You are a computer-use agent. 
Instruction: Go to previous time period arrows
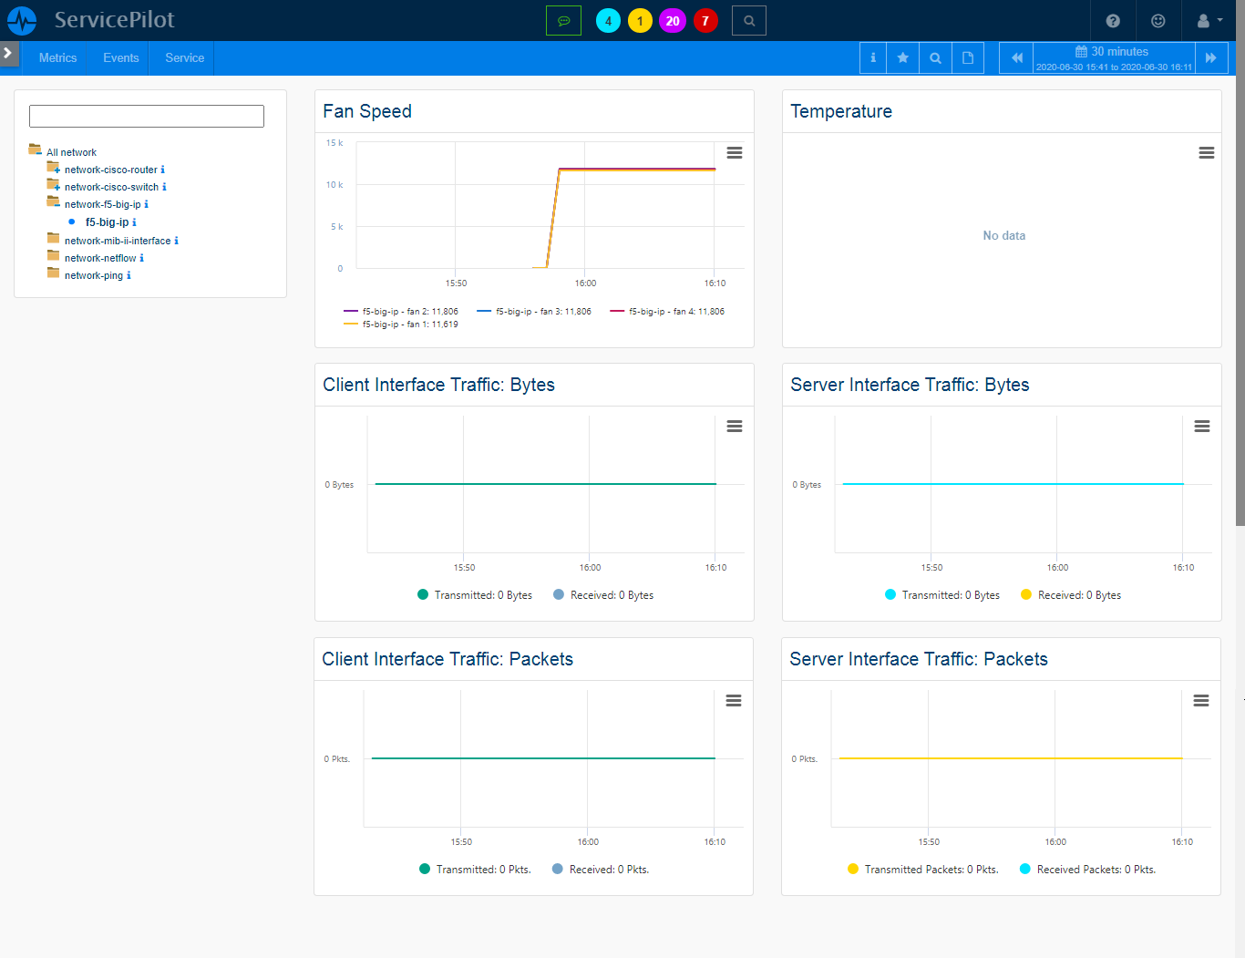click(1016, 57)
